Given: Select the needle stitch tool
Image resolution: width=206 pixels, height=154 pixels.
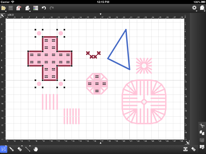Looking at the screenshot, I should click(12, 149).
